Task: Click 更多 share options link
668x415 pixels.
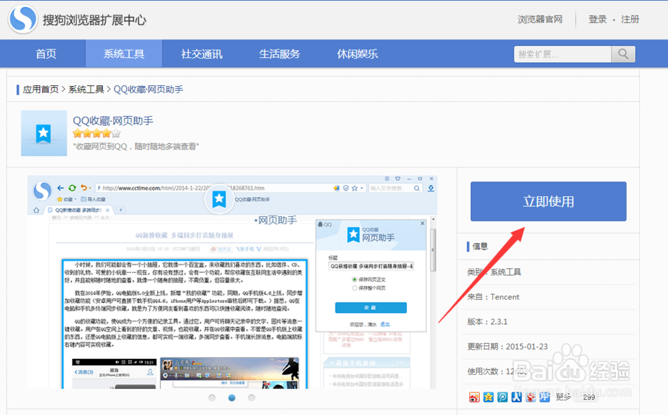Action: pos(562,397)
